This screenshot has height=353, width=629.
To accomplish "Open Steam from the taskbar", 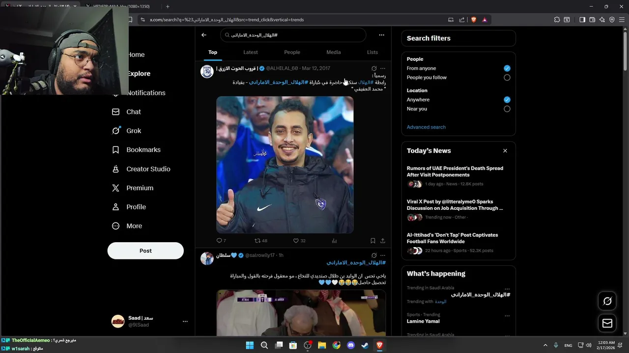I will pyautogui.click(x=365, y=345).
